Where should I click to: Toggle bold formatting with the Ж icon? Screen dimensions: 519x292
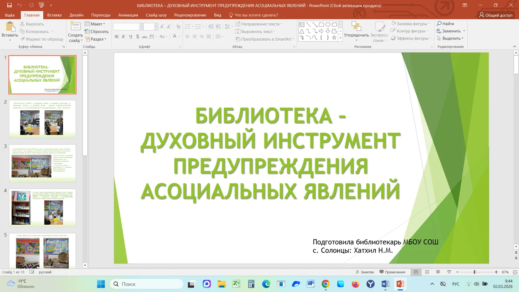tap(116, 36)
